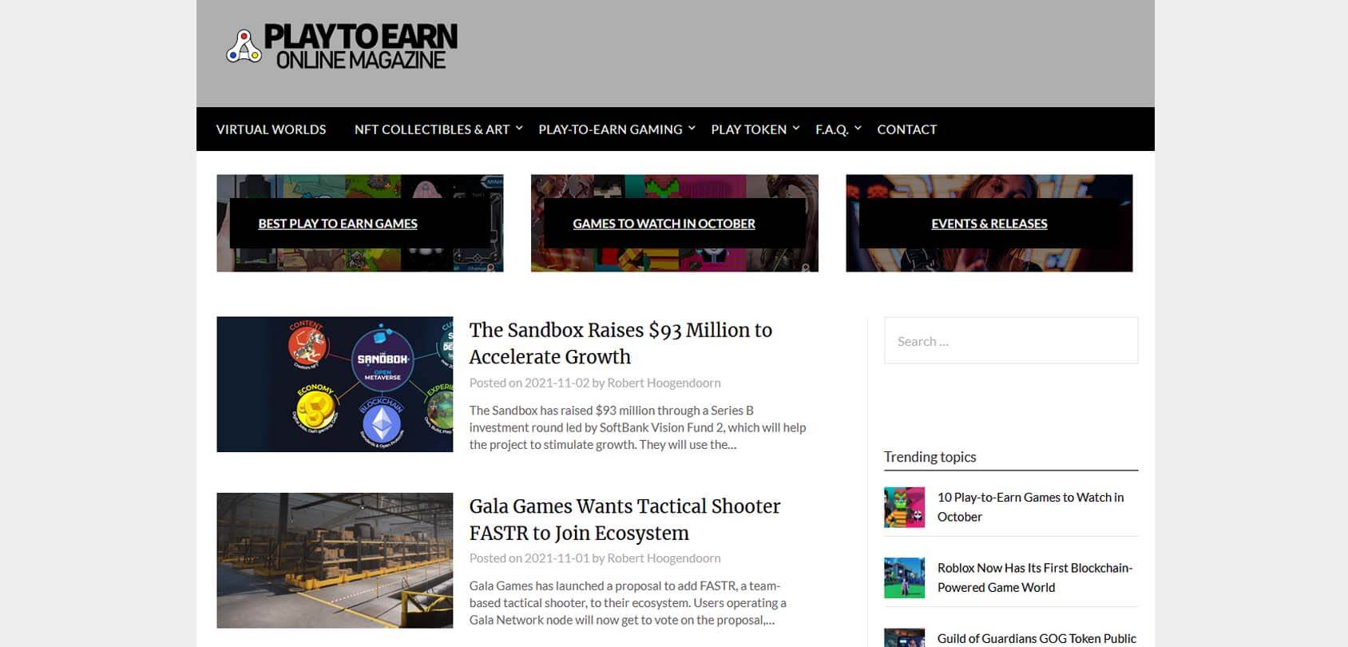Click the Gala Games article excerpt text
Screen dimensions: 1348x647
coord(628,603)
